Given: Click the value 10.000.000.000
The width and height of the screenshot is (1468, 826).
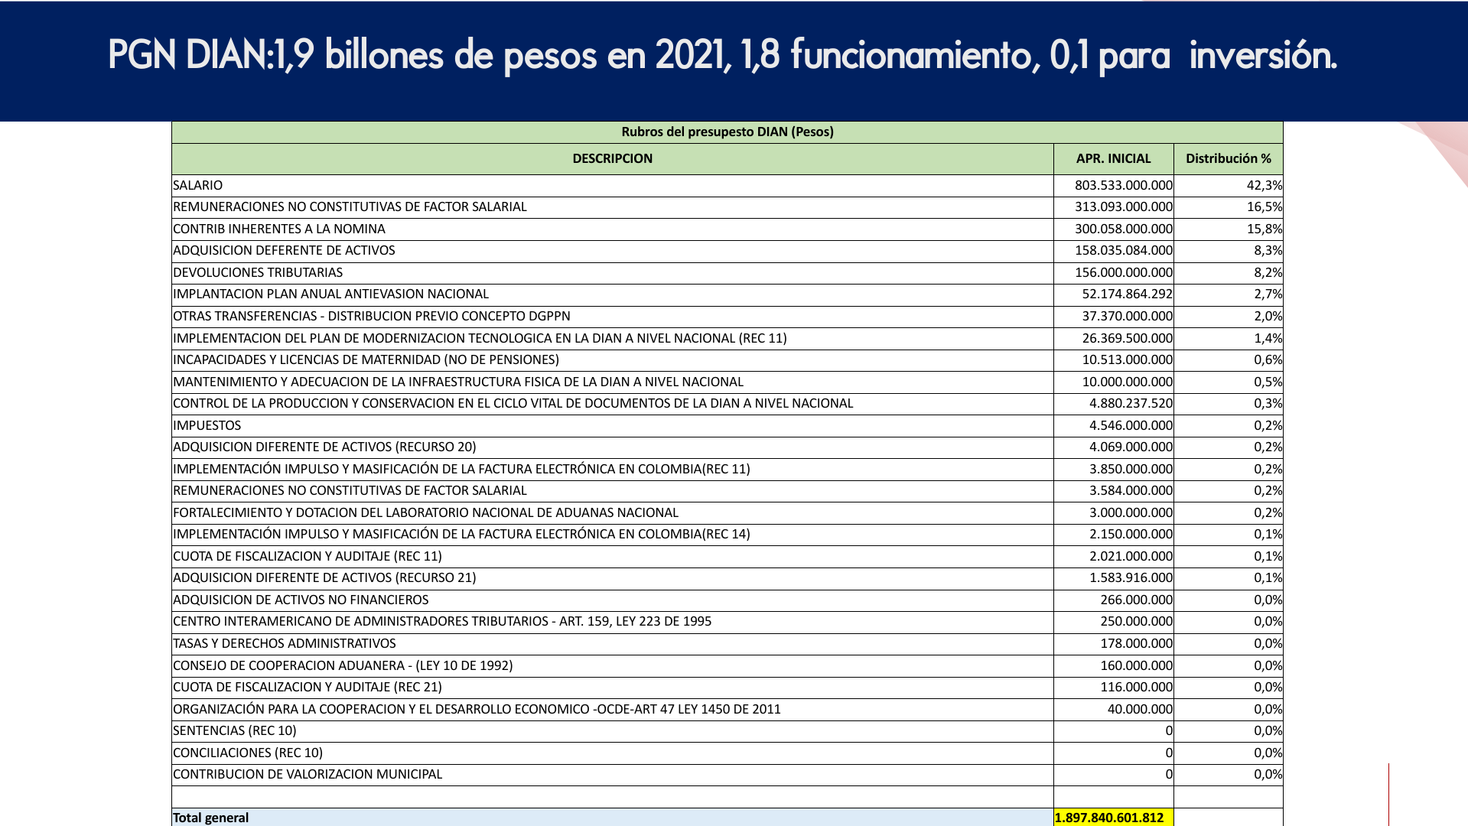Looking at the screenshot, I should pos(1127,382).
